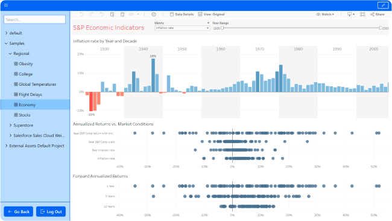
Task: Collapse the Regional workbook
Action: click(x=10, y=54)
